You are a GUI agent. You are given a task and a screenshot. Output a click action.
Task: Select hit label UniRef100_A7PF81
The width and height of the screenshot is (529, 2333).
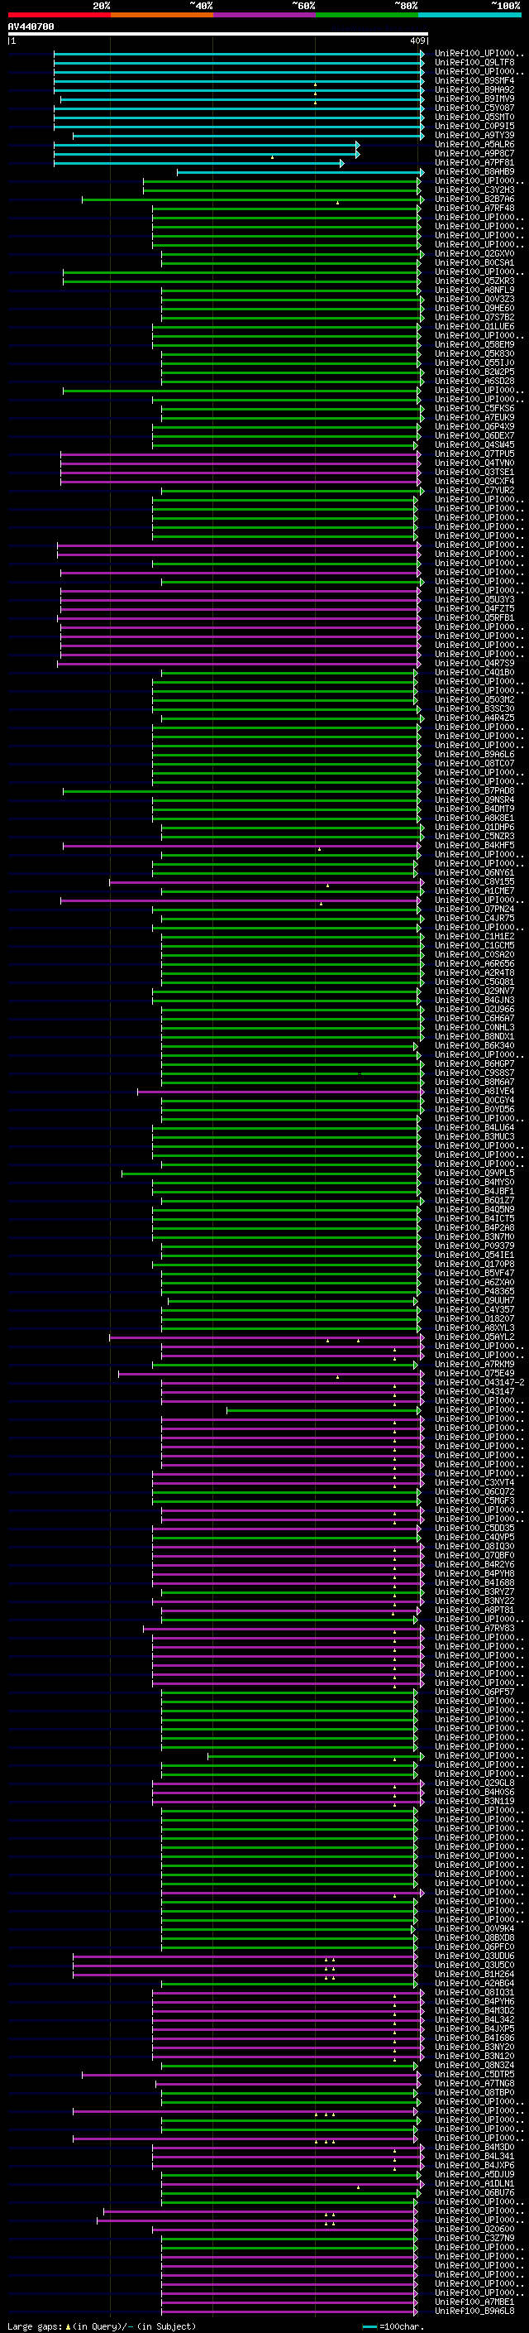click(x=474, y=163)
